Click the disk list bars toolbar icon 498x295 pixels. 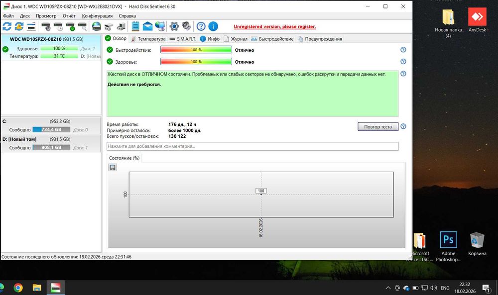point(31,26)
